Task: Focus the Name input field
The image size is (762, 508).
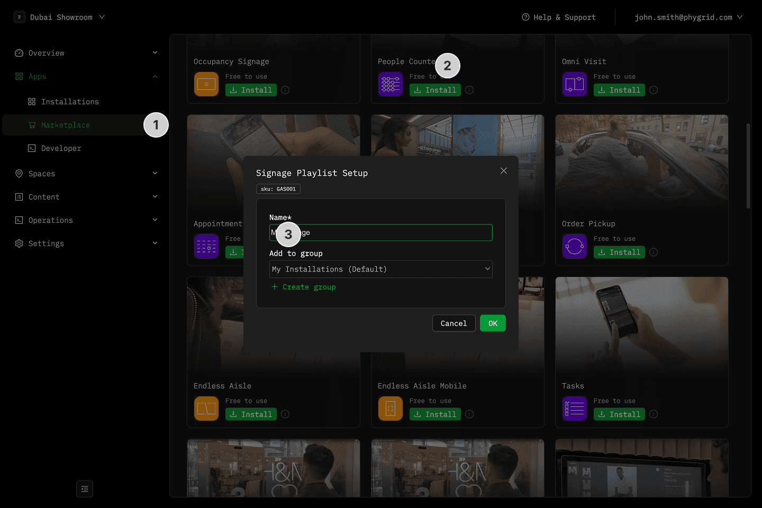Action: (x=381, y=232)
